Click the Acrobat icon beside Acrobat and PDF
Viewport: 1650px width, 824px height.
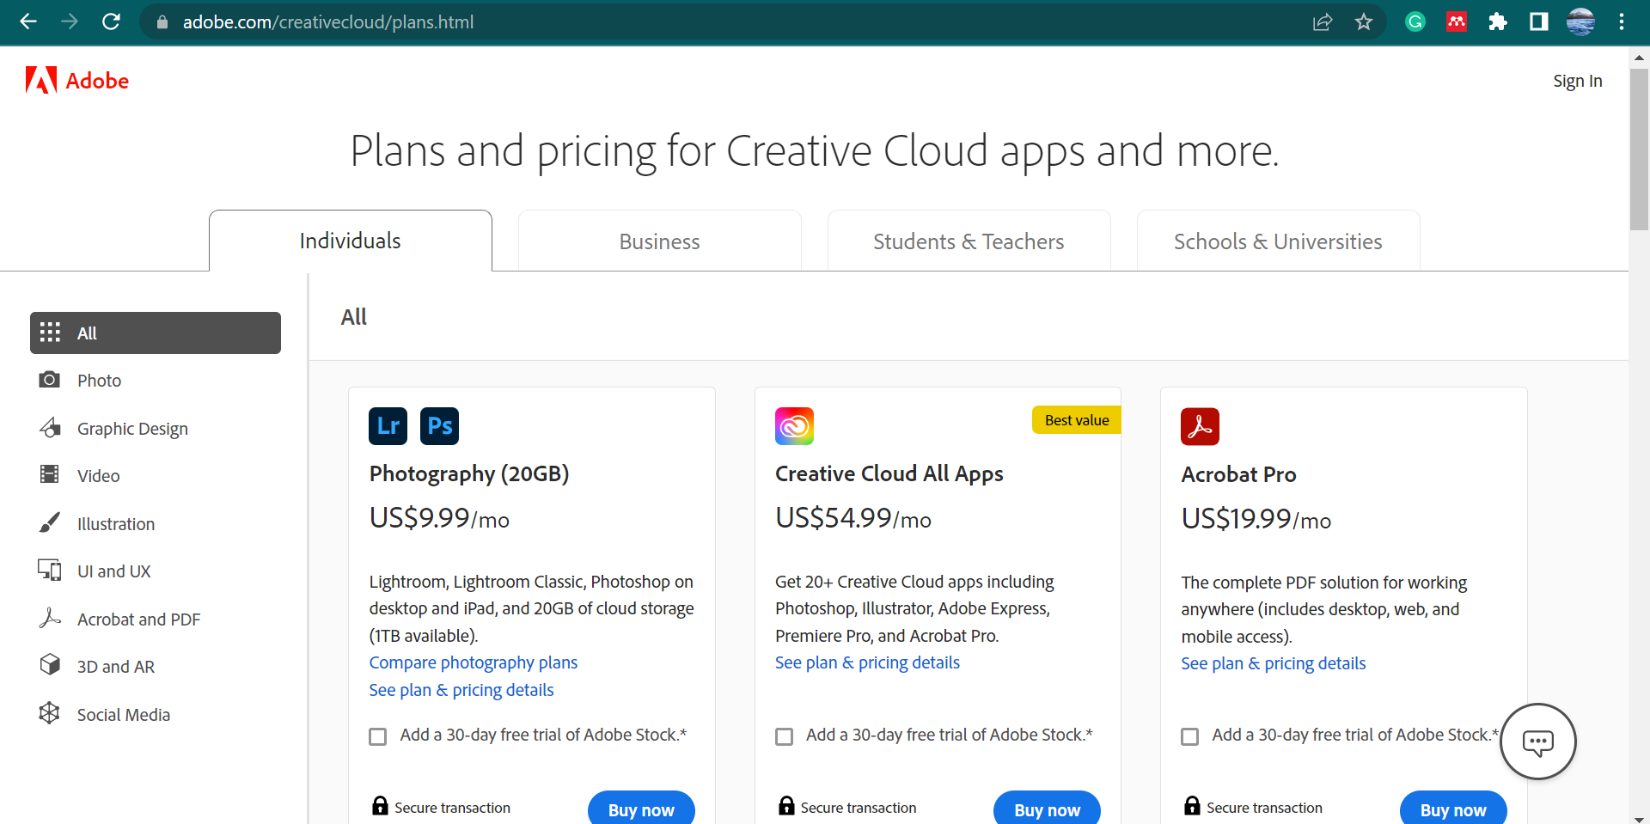click(50, 618)
